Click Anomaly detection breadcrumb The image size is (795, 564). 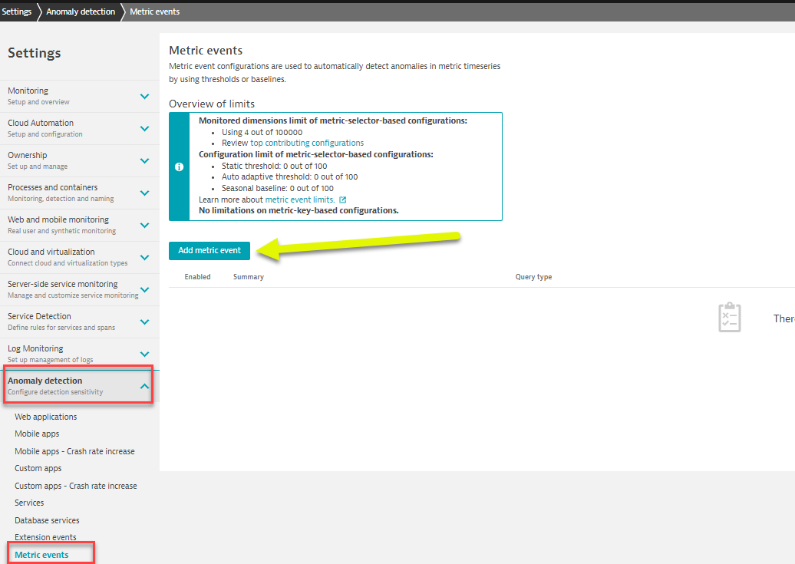tap(81, 12)
